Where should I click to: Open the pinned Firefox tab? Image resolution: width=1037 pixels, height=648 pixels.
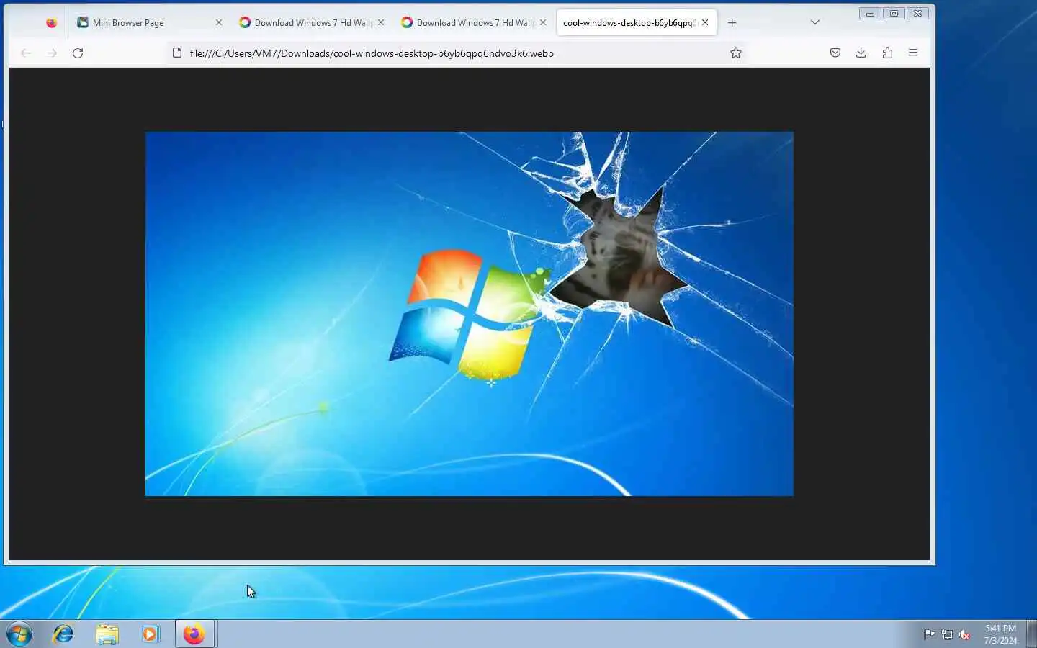point(51,22)
